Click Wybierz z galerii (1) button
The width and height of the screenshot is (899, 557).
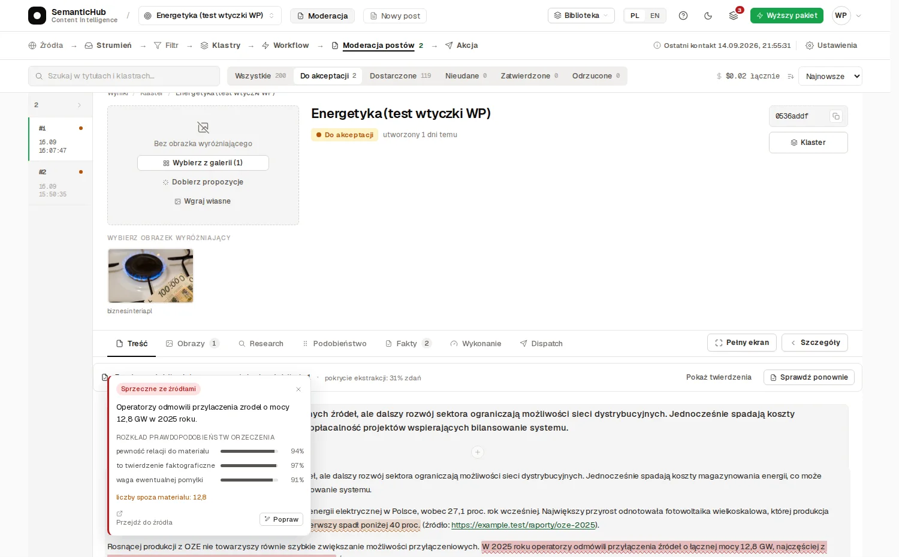point(203,163)
